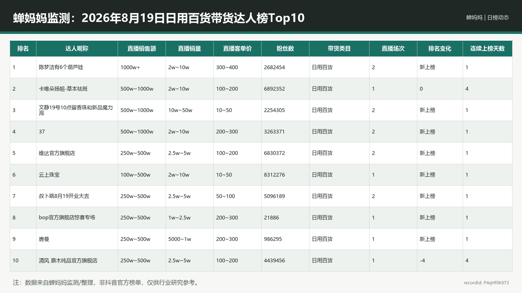Click the 直播销量 column header
The height and width of the screenshot is (293, 522).
[189, 49]
